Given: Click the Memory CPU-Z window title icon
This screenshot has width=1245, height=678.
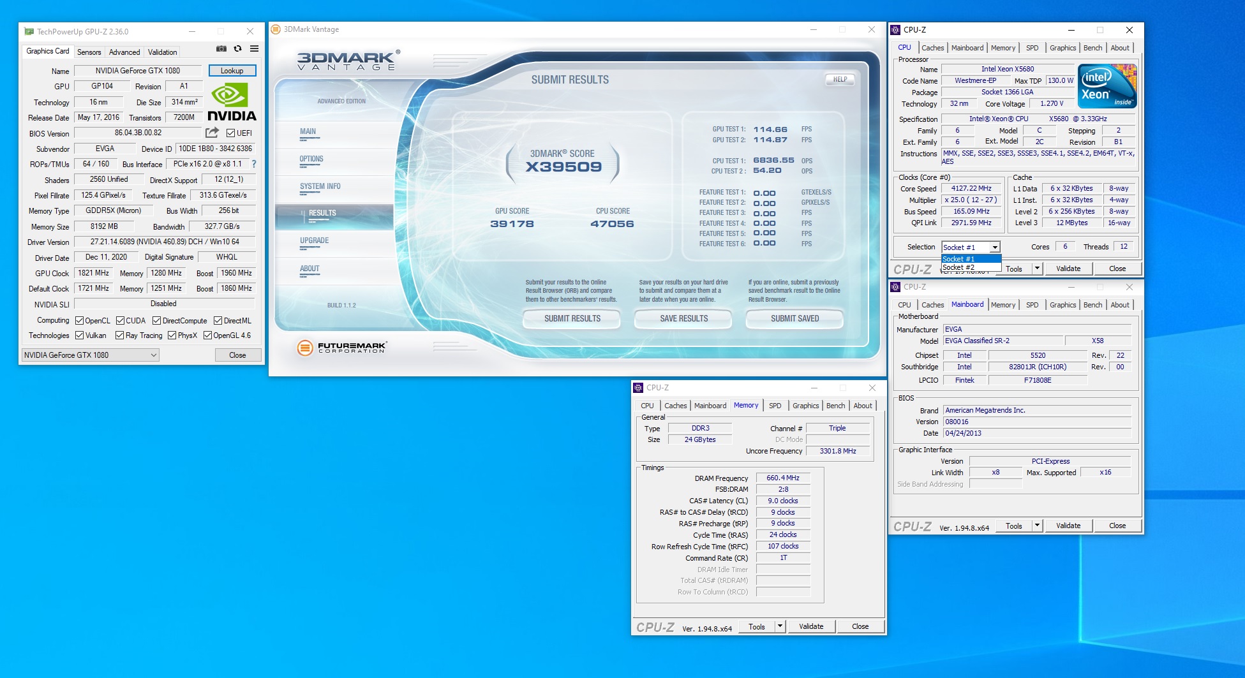Looking at the screenshot, I should coord(638,388).
